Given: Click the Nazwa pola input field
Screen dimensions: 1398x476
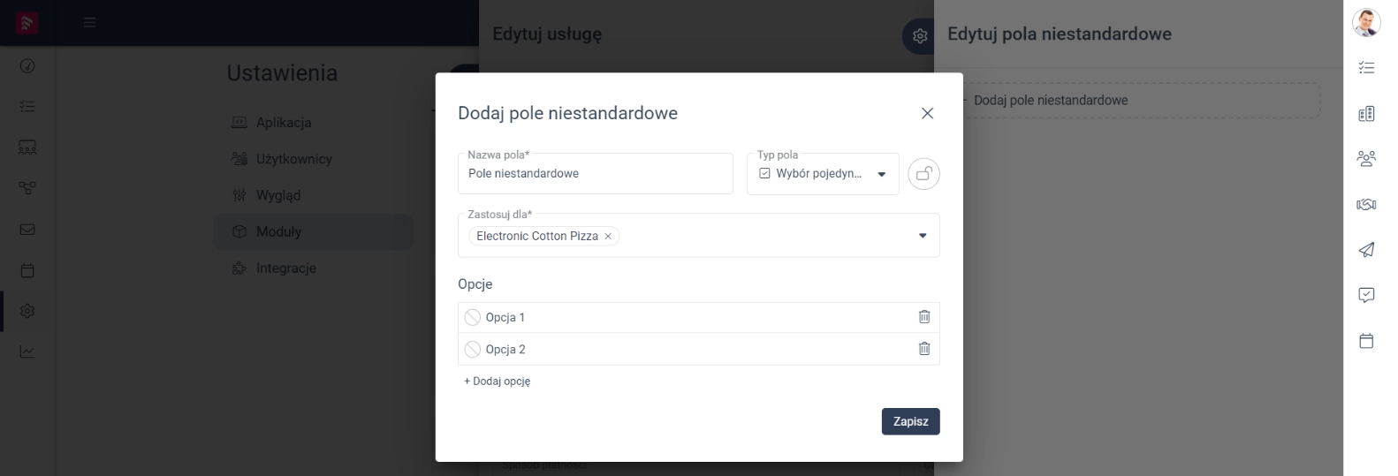Looking at the screenshot, I should click(x=596, y=173).
